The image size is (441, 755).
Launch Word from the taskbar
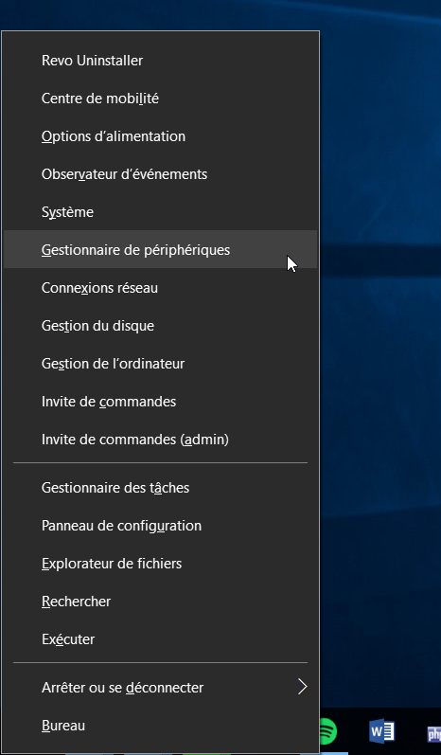[381, 731]
